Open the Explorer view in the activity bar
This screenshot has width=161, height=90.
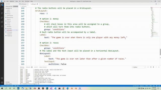click(x=2, y=4)
